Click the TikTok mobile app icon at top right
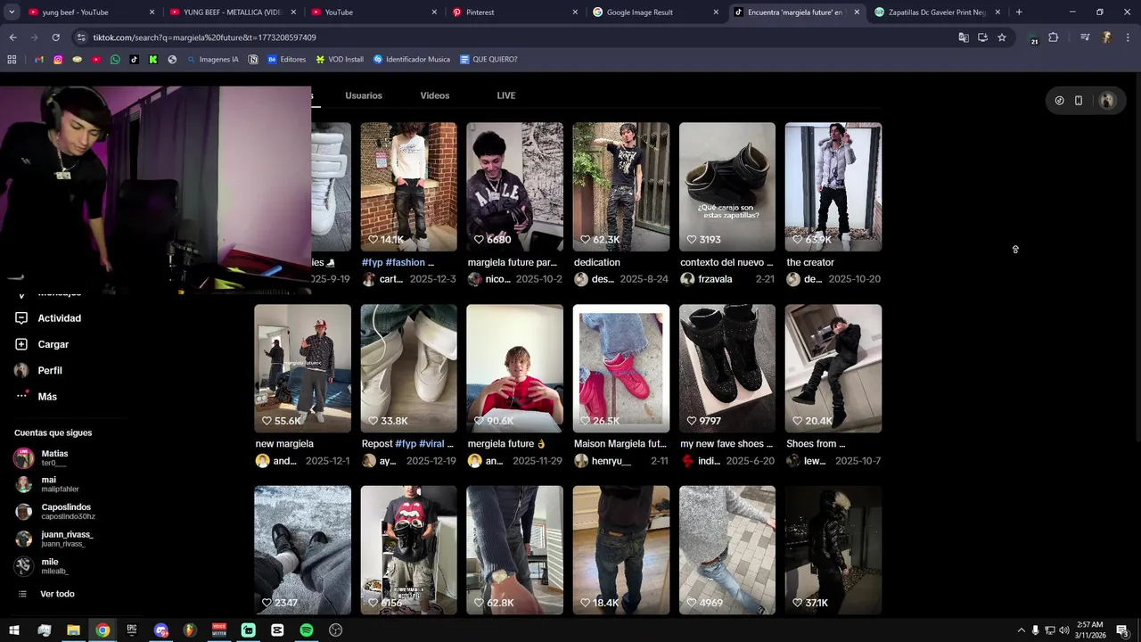The width and height of the screenshot is (1141, 642). (x=1079, y=101)
